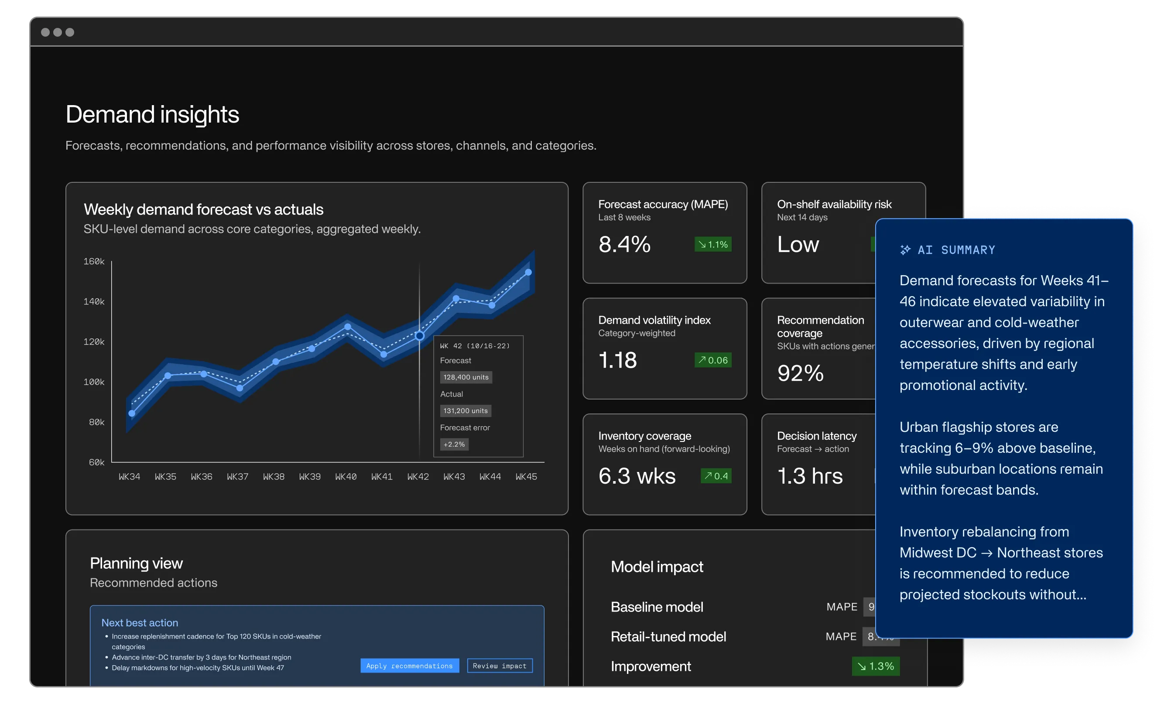Screen dimensions: 1164x704
Task: Open the Decision latency card
Action: (817, 464)
